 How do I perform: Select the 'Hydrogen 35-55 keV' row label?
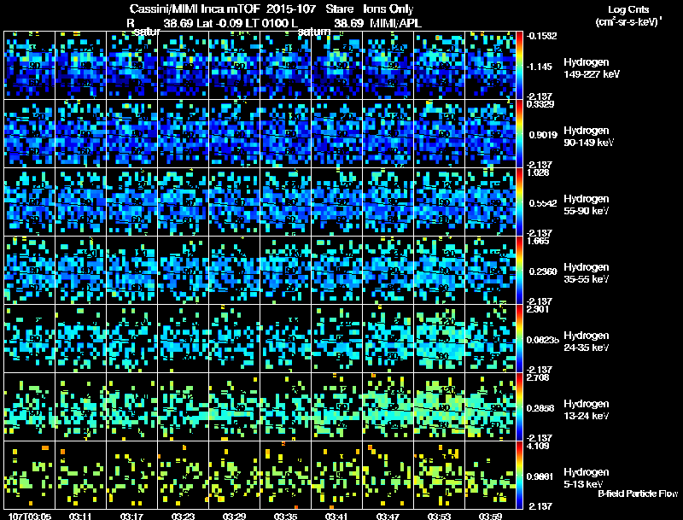pos(587,273)
